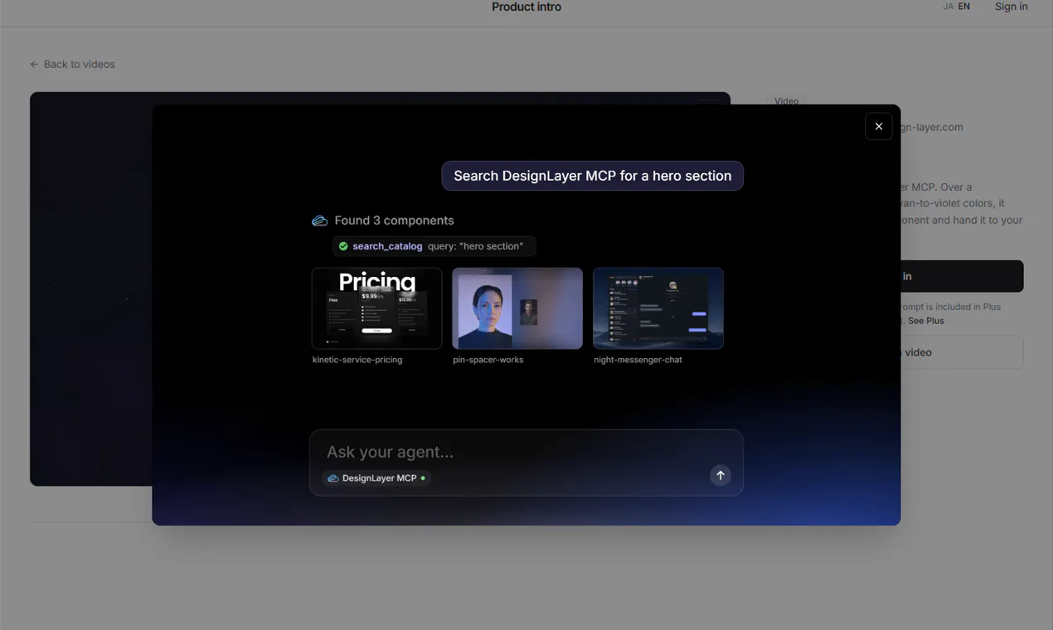Switch language to JA

click(948, 7)
